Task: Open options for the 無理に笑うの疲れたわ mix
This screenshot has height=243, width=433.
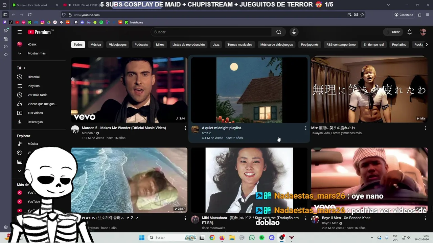Action: pyautogui.click(x=426, y=128)
